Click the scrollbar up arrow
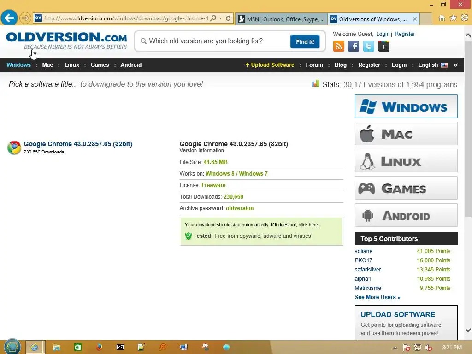The width and height of the screenshot is (472, 354). click(x=468, y=35)
